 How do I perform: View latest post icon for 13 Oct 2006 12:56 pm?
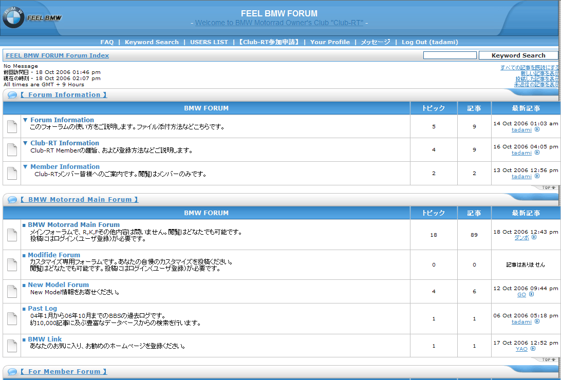pos(537,176)
